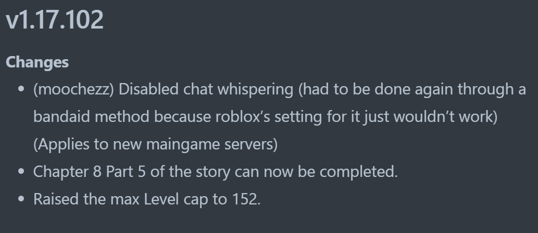
Task: Click the bullet point before Raised
Action: [x=21, y=199]
